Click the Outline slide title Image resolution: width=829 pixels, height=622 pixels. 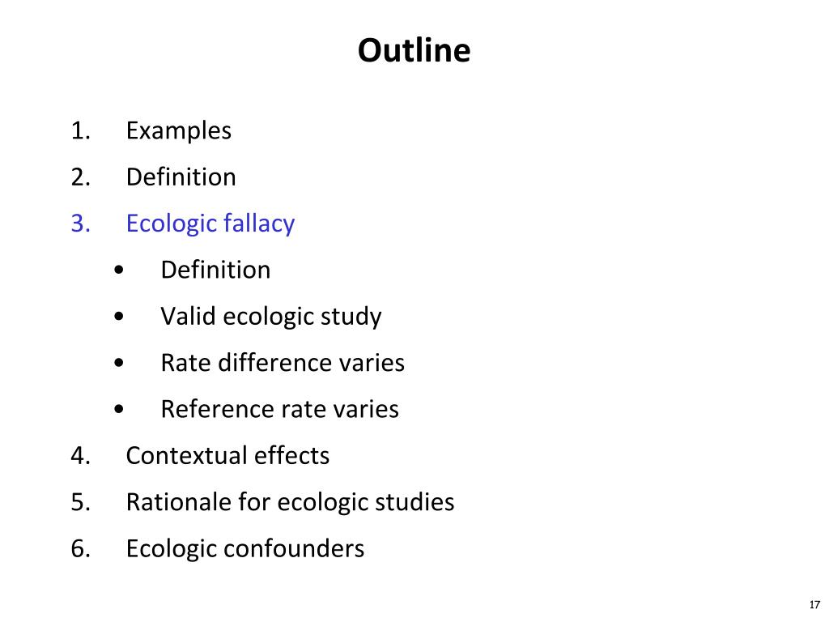click(x=414, y=51)
